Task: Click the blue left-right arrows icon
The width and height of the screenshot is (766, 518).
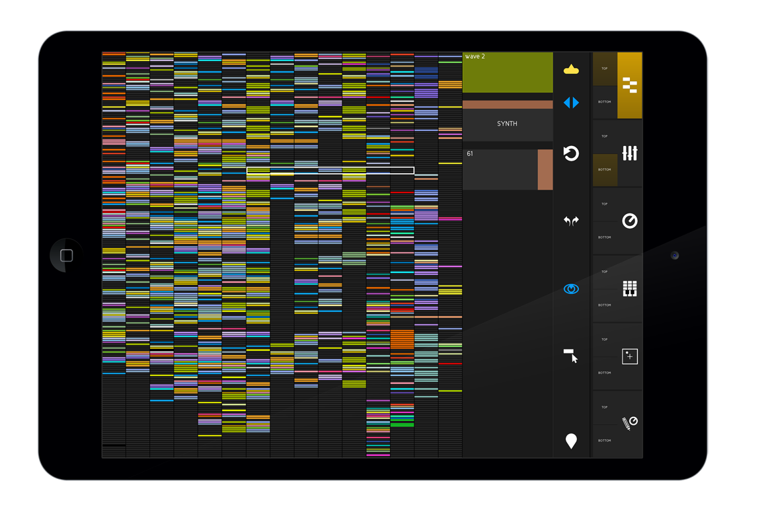Action: 571,102
